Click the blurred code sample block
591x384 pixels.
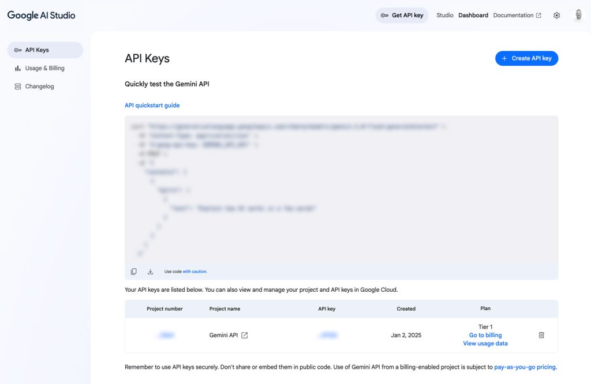pyautogui.click(x=342, y=189)
